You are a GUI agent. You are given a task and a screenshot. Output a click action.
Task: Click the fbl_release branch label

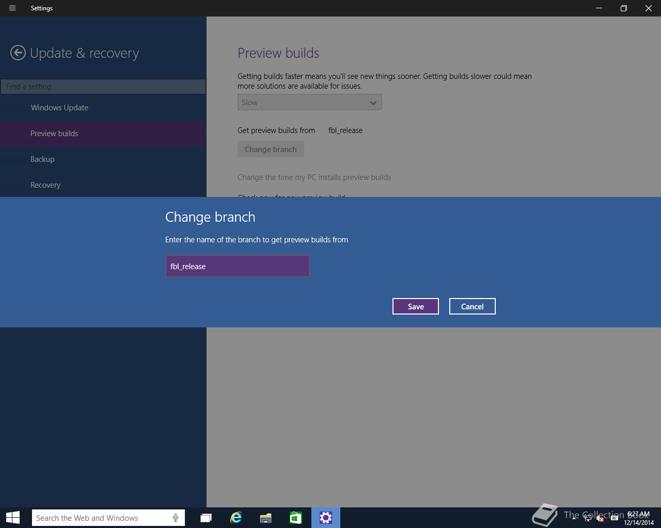[345, 130]
